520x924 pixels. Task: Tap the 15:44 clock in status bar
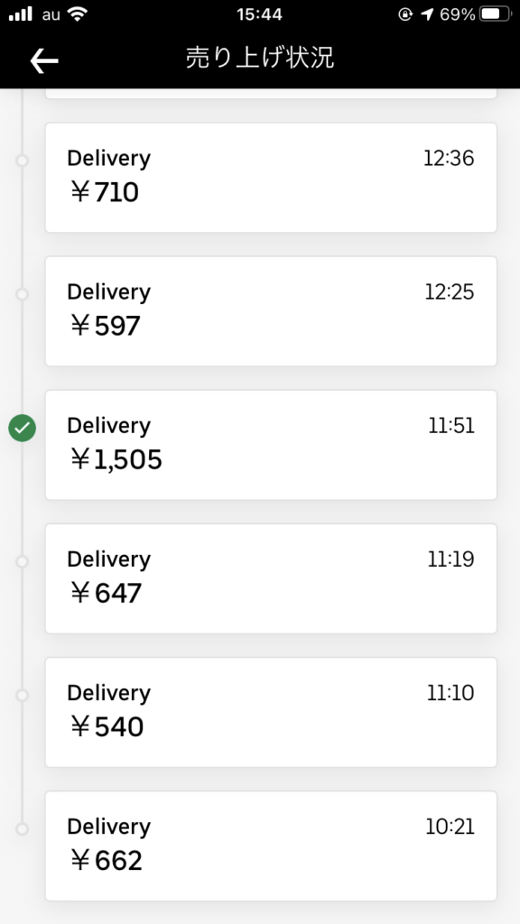pyautogui.click(x=259, y=14)
